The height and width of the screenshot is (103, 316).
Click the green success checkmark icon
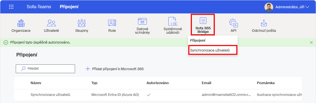click(6, 42)
